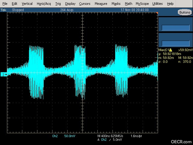Click the trigger source Ch2 label
The width and height of the screenshot is (193, 145).
pos(104,140)
